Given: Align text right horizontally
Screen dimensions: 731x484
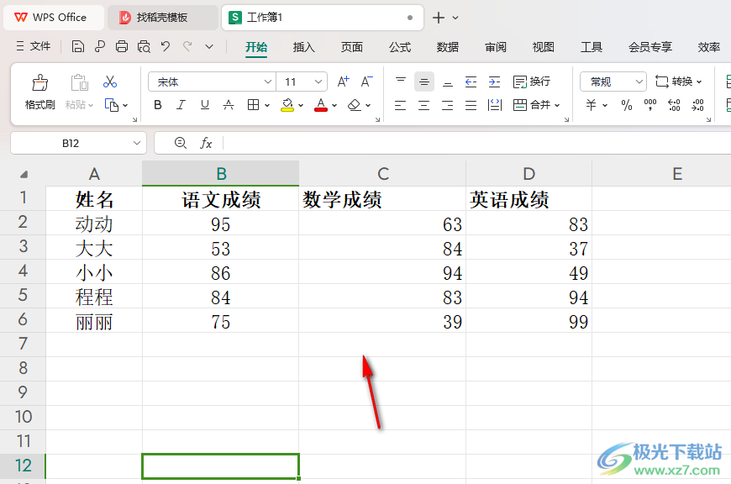Looking at the screenshot, I should pyautogui.click(x=448, y=105).
